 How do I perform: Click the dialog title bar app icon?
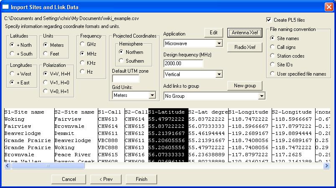(5, 7)
